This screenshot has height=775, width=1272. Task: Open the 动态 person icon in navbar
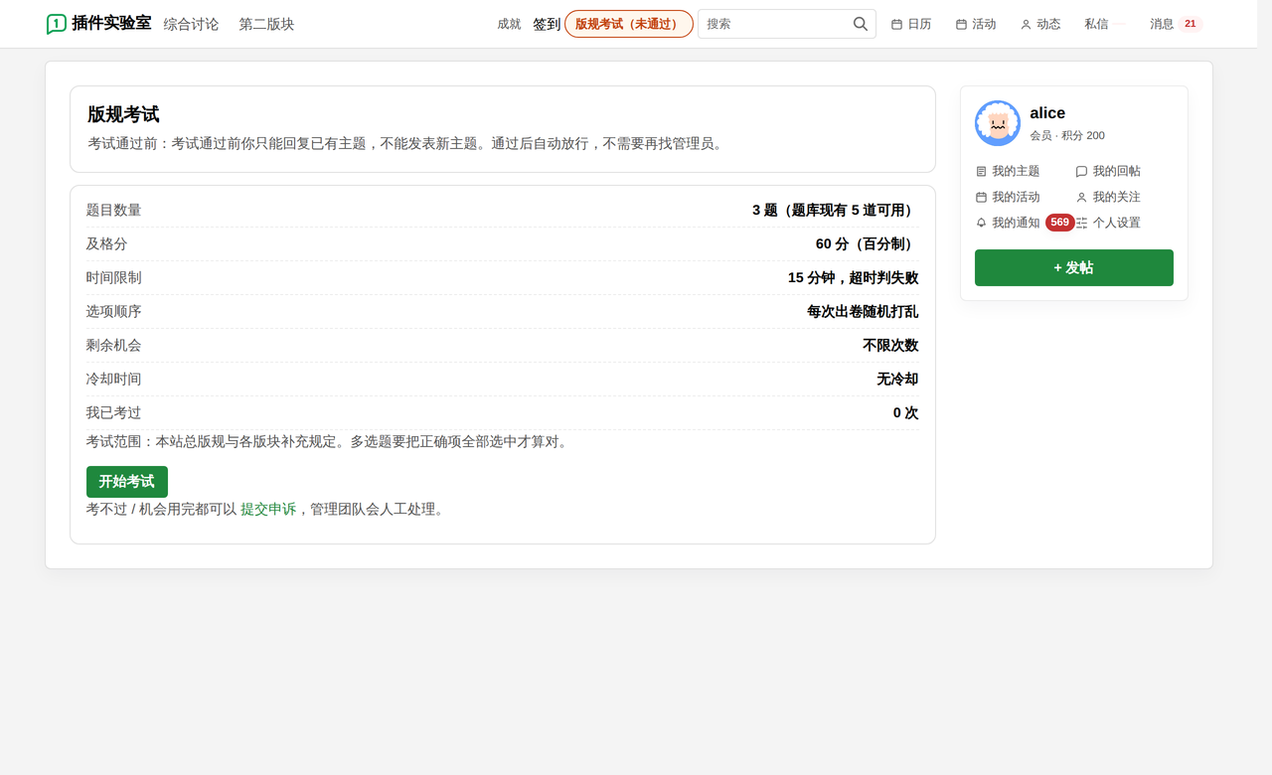[x=1026, y=24]
